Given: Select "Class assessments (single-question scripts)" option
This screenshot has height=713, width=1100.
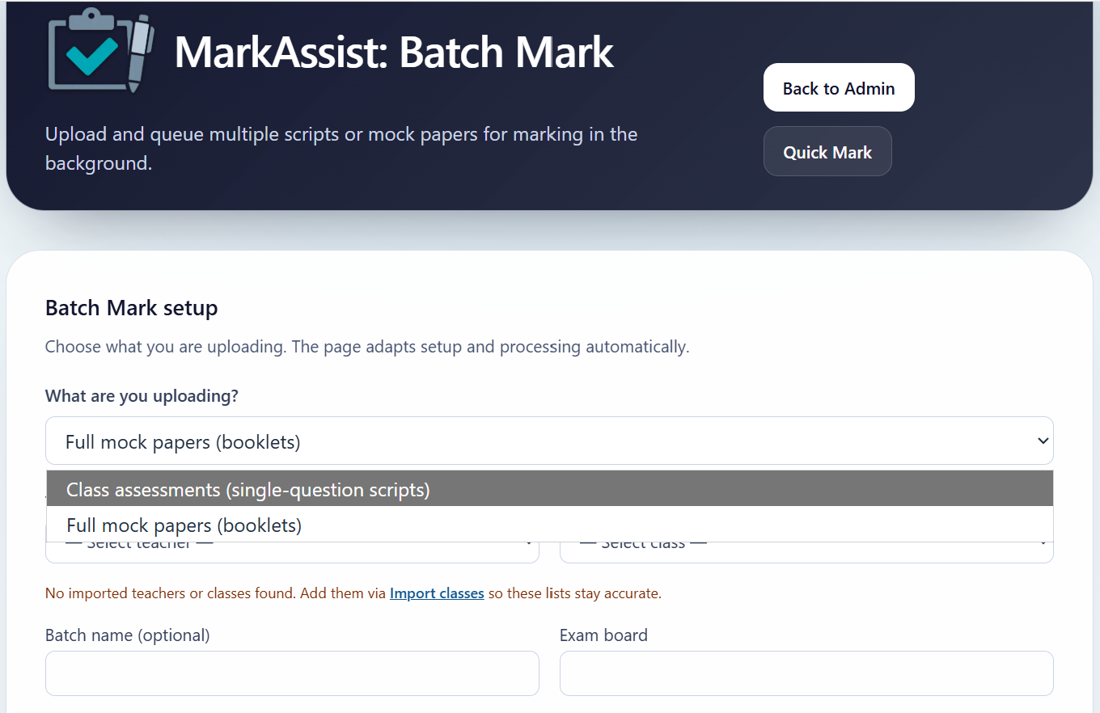Looking at the screenshot, I should (247, 488).
